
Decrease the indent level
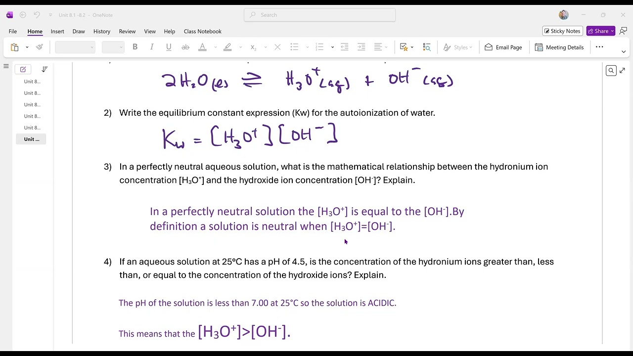(345, 47)
